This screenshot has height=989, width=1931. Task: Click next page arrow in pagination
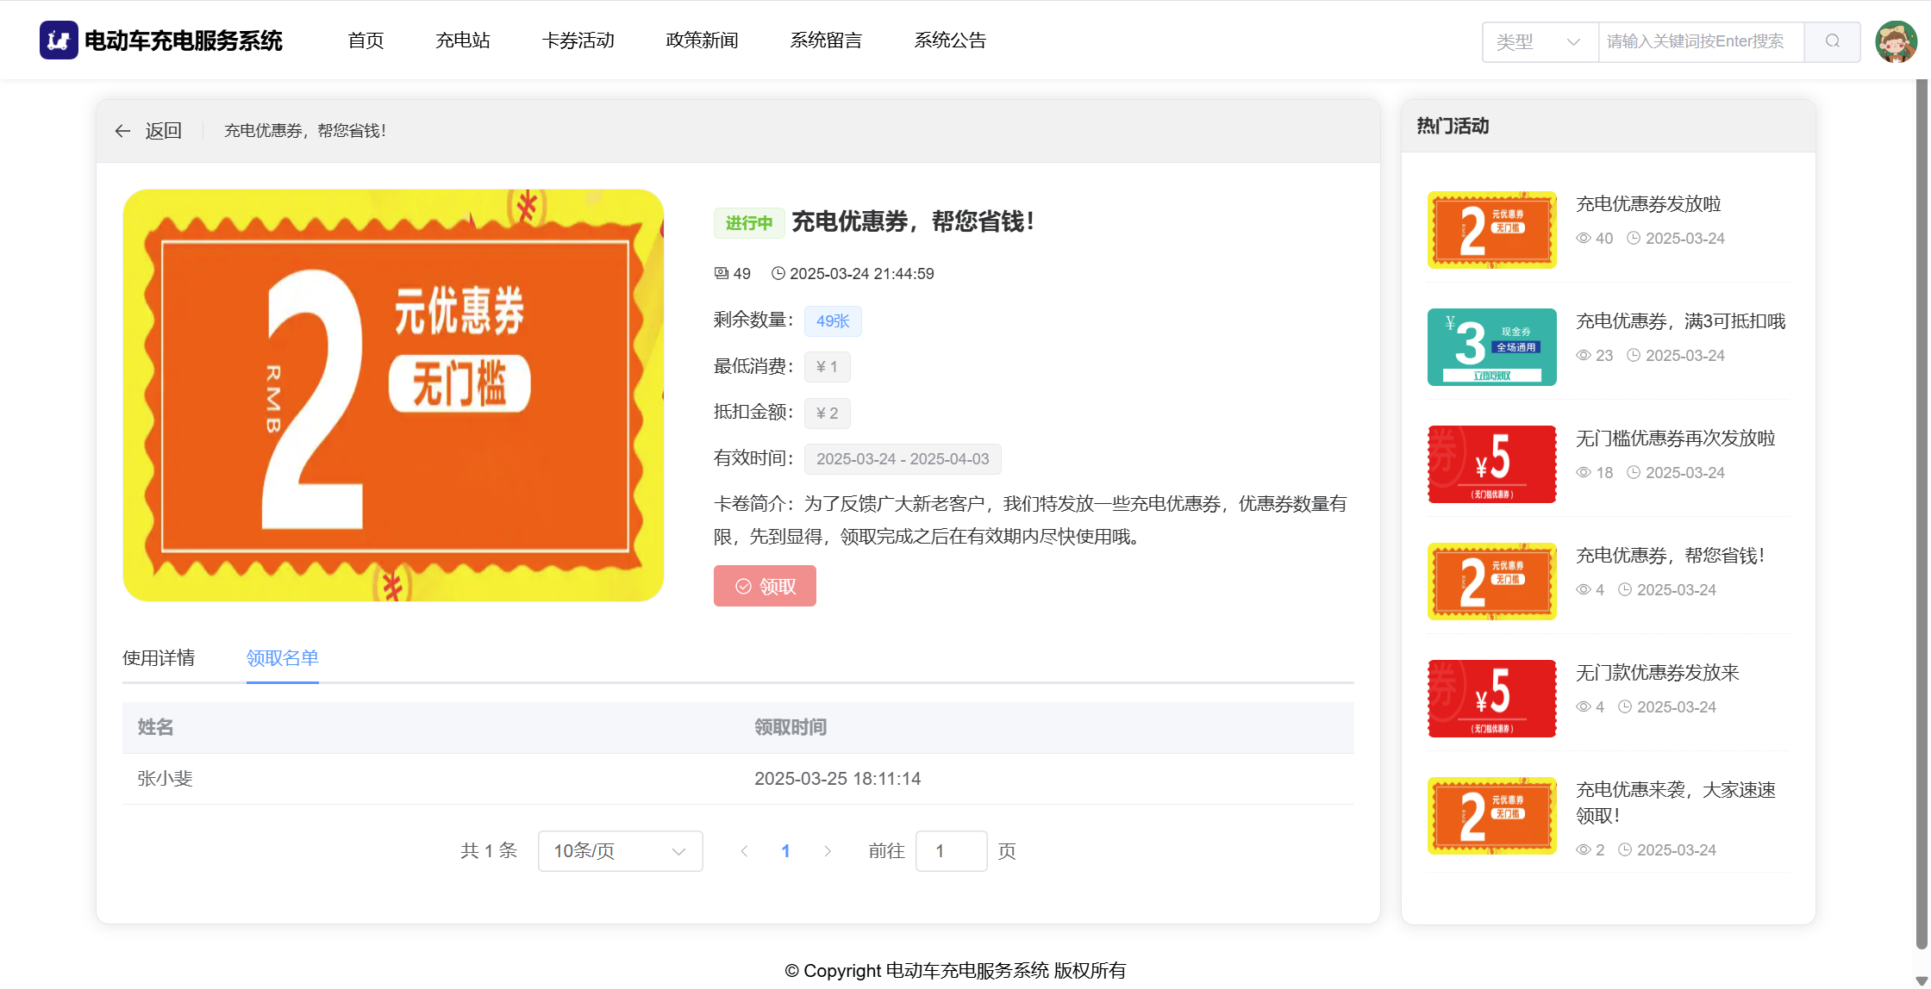tap(828, 851)
